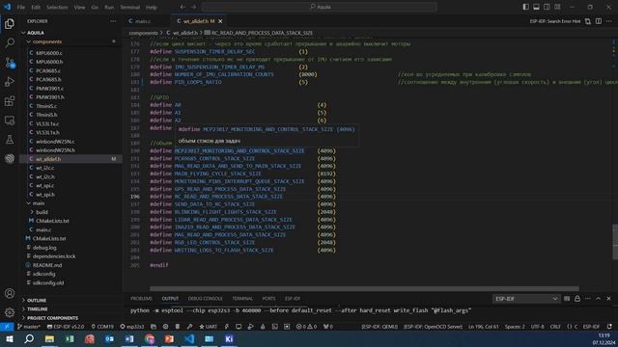Click [ESP-IDF: OpenOCD Server] in status bar
The height and width of the screenshot is (347, 618).
pyautogui.click(x=433, y=327)
